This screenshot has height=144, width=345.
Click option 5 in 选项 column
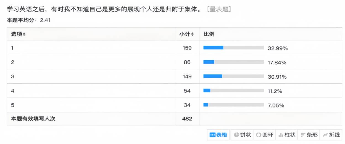[12, 105]
